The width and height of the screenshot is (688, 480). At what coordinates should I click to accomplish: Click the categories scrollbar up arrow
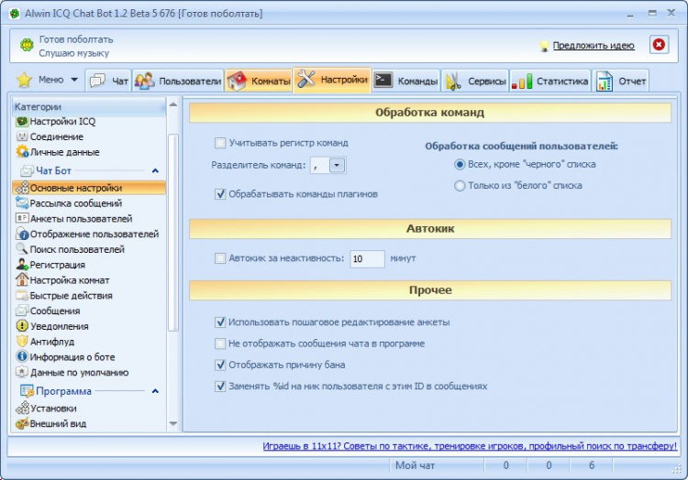(172, 104)
